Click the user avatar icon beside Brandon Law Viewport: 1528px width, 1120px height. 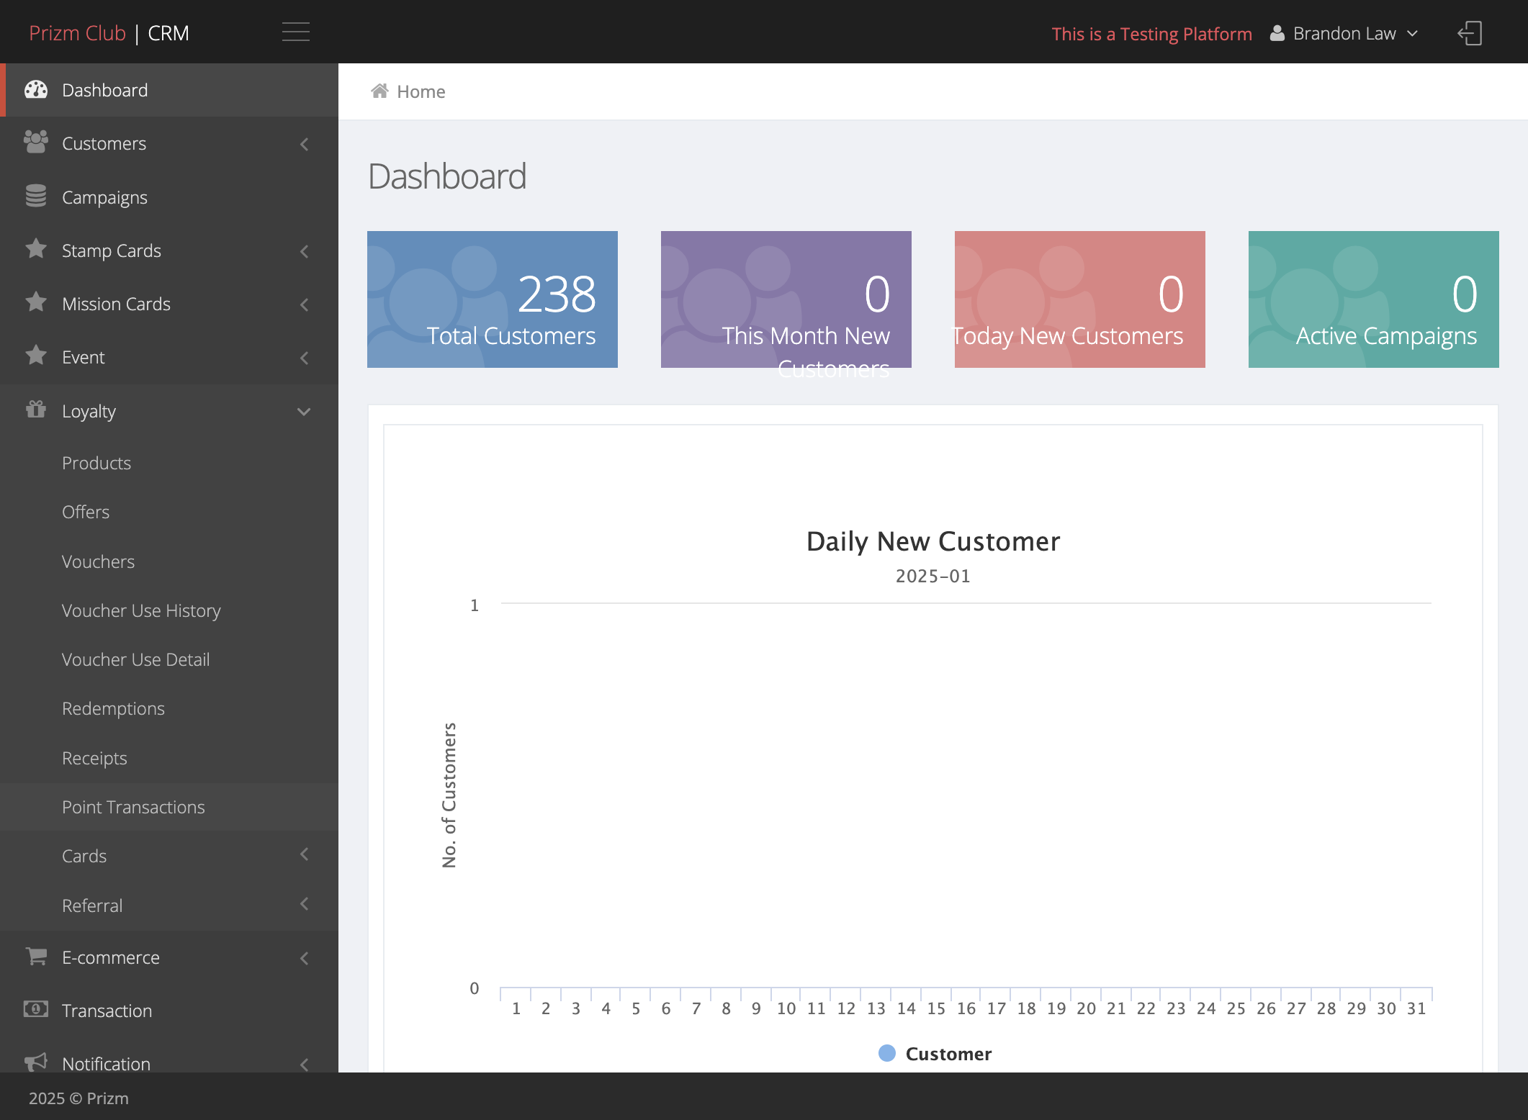tap(1277, 33)
